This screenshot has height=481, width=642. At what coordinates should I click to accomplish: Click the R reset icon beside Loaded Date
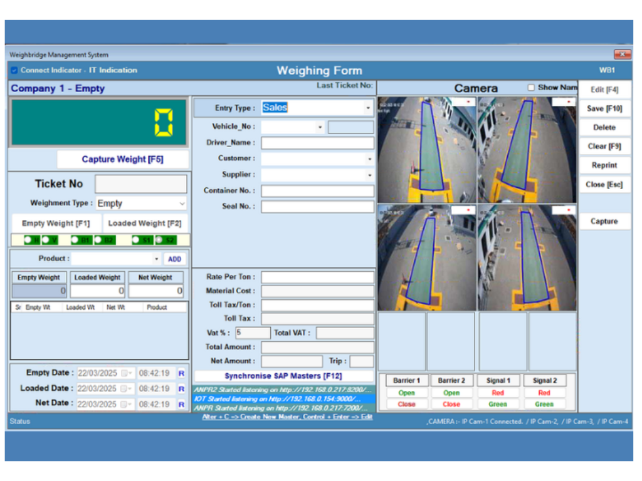(x=181, y=389)
